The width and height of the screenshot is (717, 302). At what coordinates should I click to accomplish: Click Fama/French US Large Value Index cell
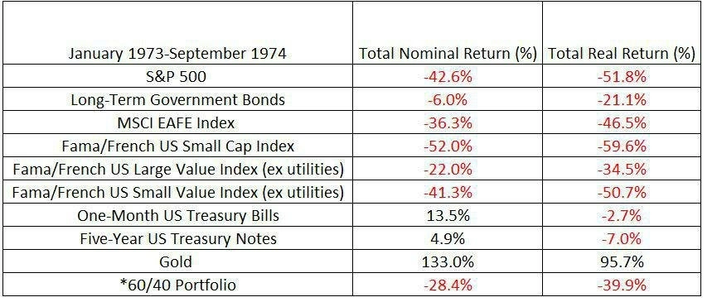[177, 170]
